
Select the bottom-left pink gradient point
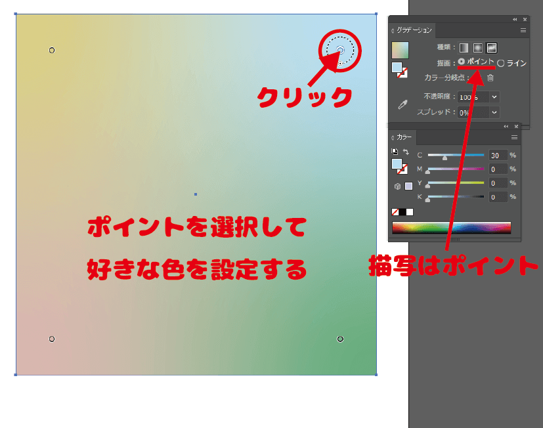click(52, 339)
